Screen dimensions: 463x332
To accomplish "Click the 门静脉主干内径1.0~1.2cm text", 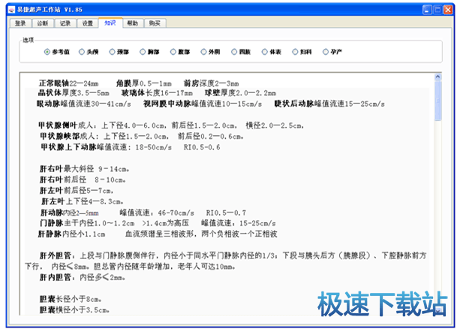I will [87, 223].
